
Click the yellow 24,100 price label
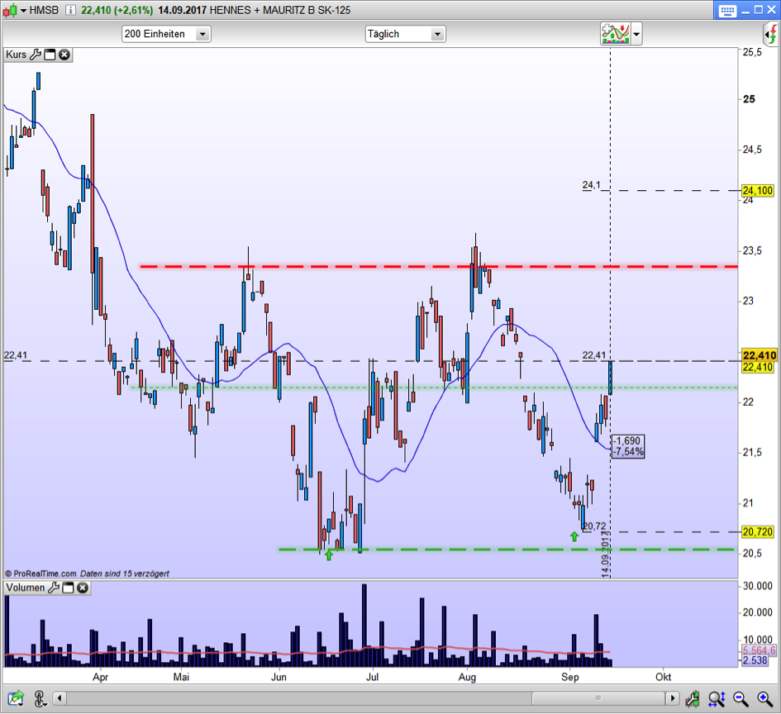[758, 191]
